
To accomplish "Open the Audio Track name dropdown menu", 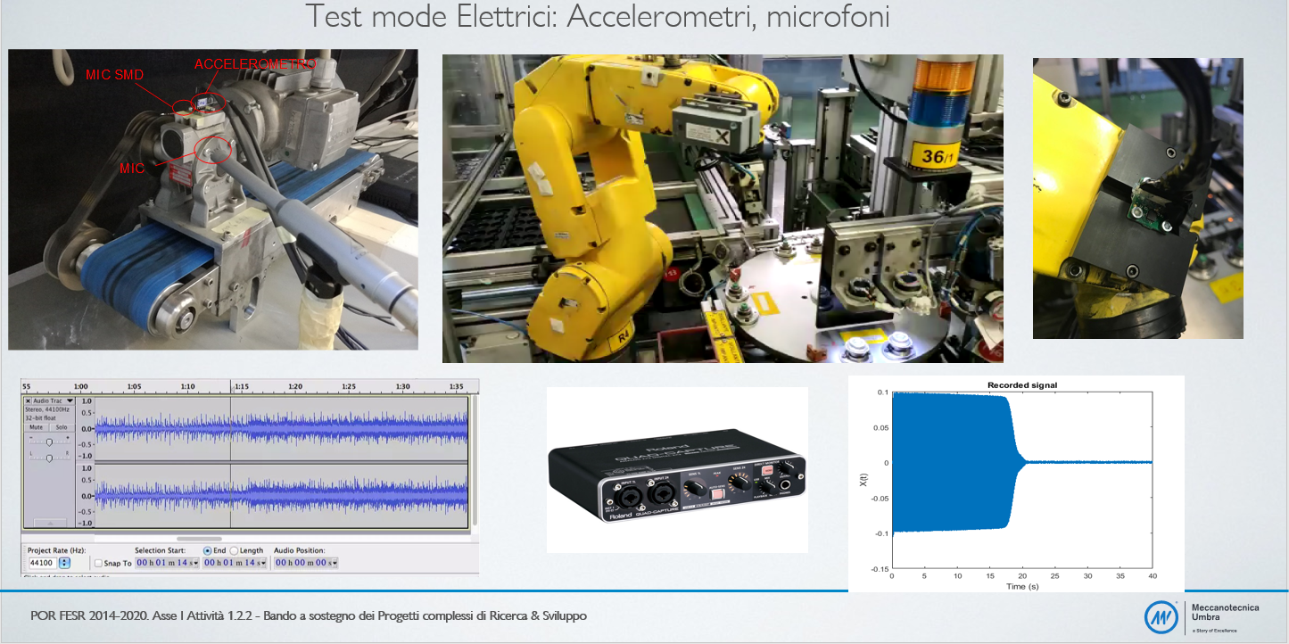I will tap(70, 401).
